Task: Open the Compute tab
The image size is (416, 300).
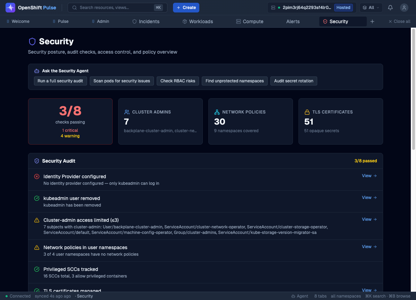Action: point(250,21)
